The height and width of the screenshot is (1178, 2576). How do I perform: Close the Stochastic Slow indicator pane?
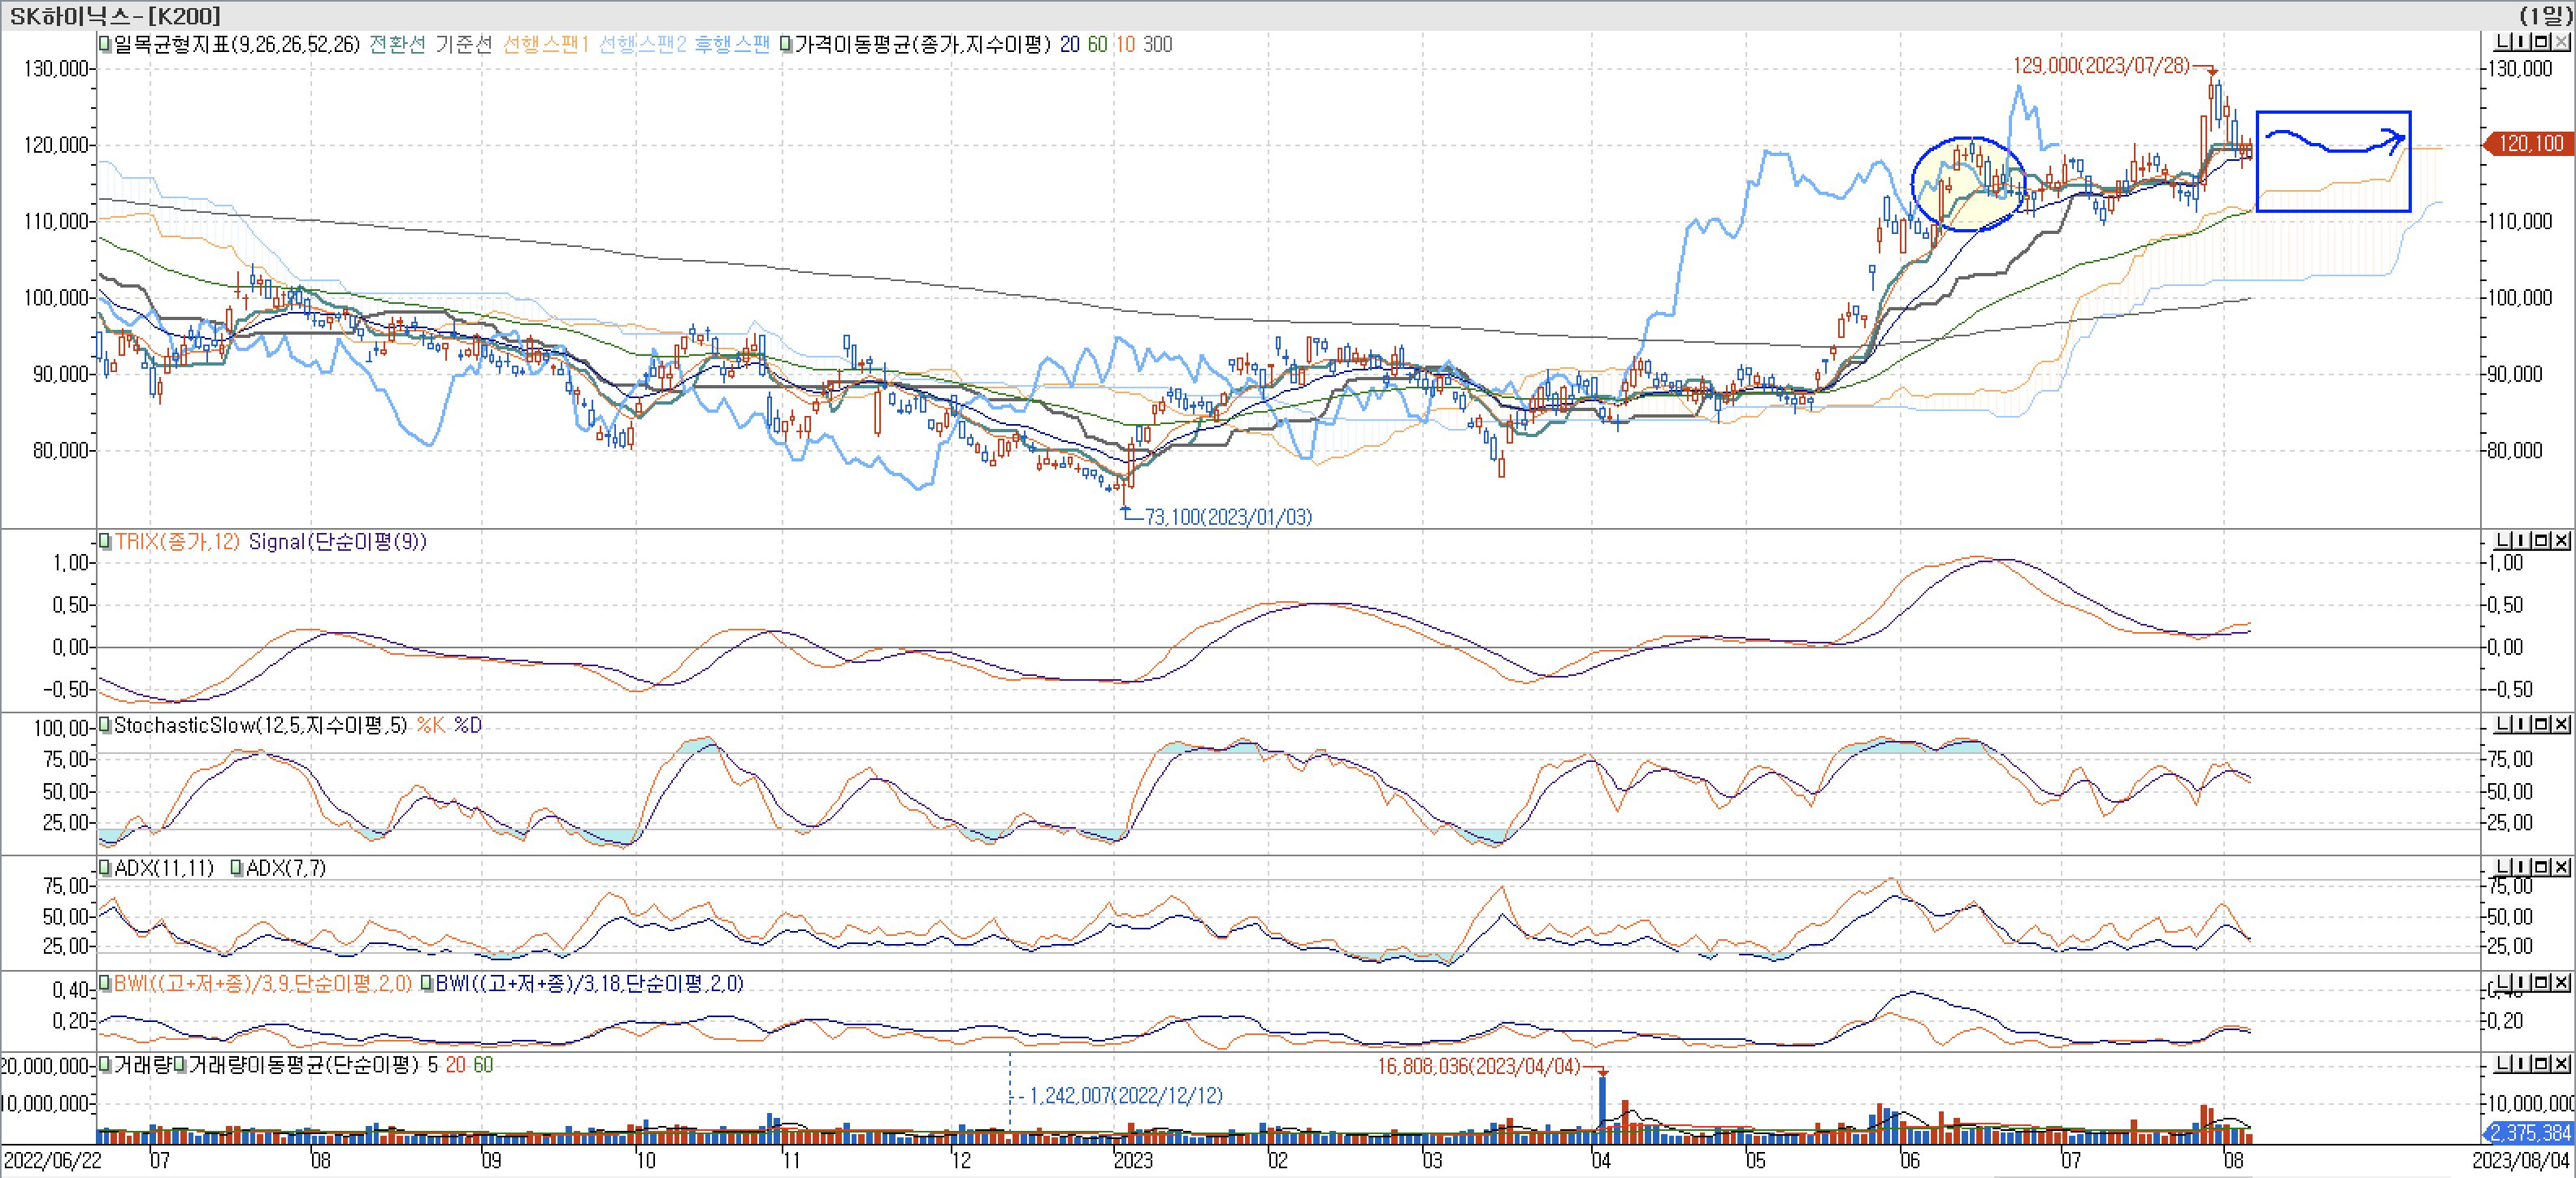2561,723
